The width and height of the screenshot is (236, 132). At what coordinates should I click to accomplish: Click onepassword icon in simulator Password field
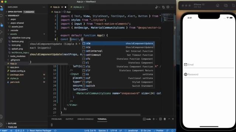coord(185,74)
